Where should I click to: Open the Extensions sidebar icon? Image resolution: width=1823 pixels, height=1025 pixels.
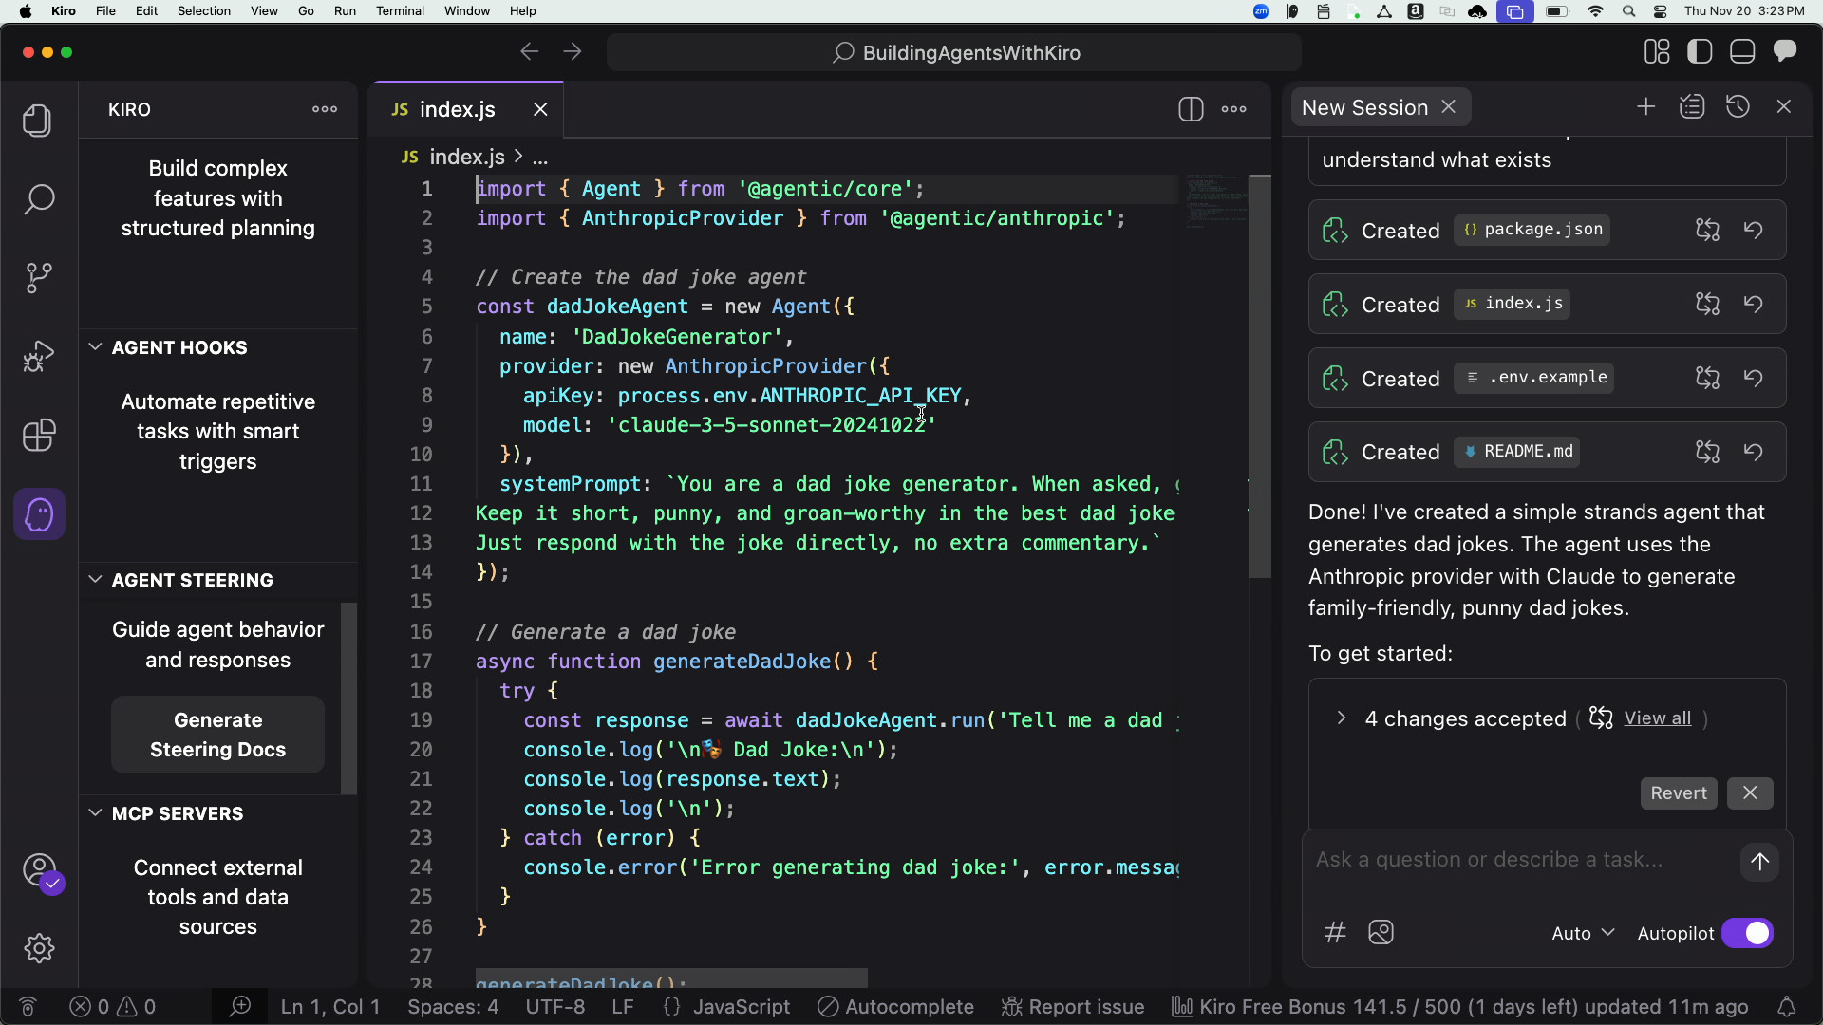click(x=38, y=436)
